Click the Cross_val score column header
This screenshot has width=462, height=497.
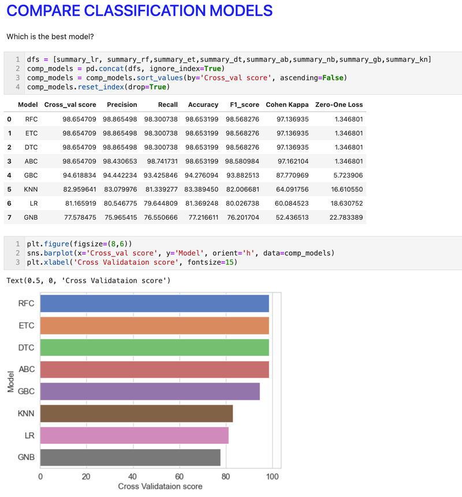click(69, 105)
